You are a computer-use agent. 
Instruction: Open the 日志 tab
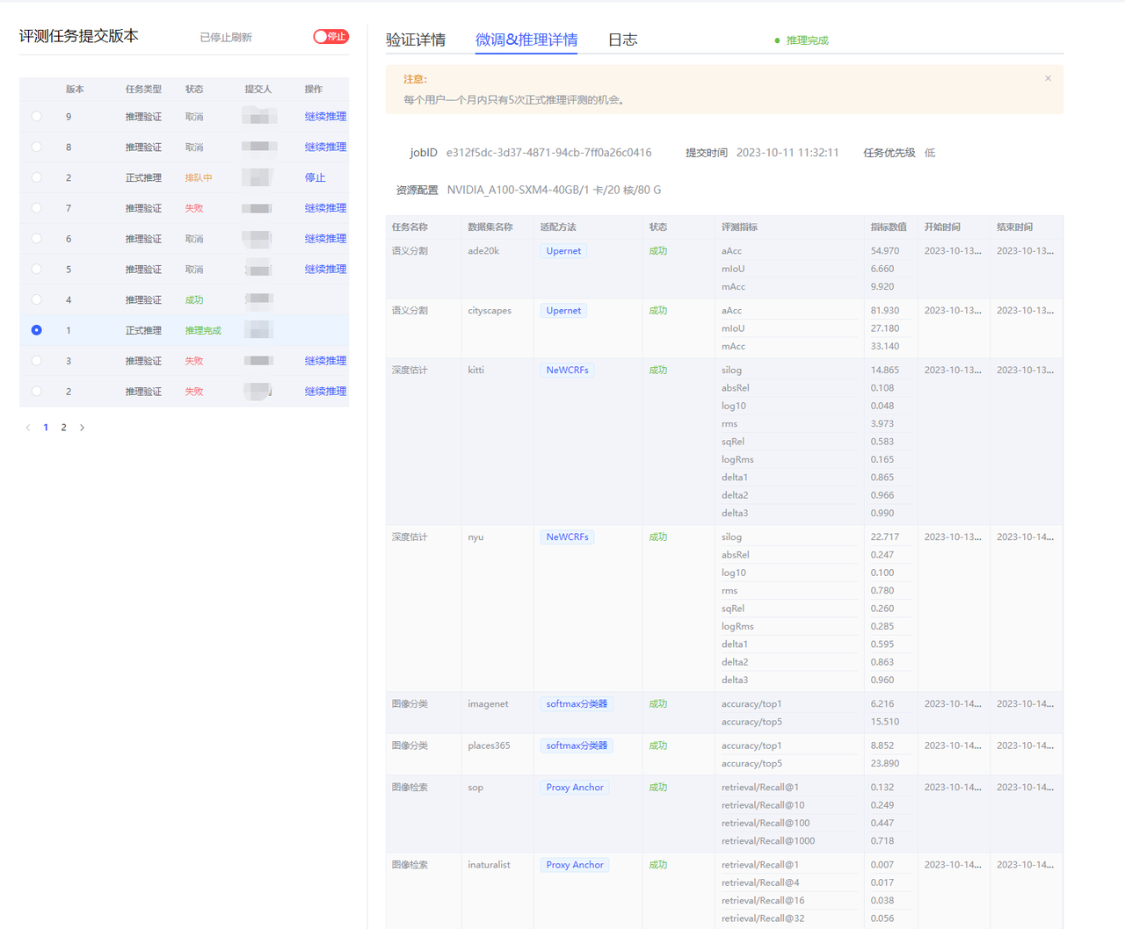(x=622, y=40)
